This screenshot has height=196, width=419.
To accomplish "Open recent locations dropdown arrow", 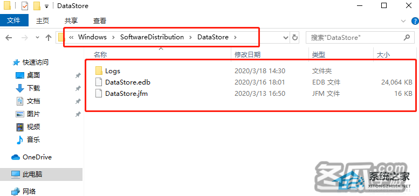I will pyautogui.click(x=37, y=38).
